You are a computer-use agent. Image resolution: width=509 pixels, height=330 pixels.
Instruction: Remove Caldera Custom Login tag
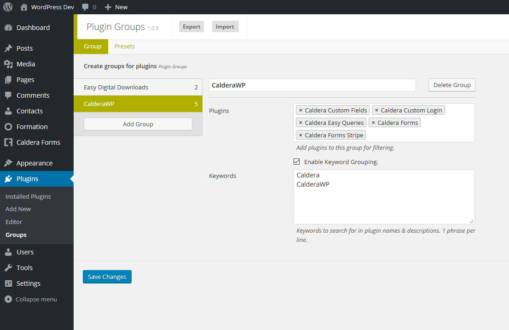click(x=376, y=110)
